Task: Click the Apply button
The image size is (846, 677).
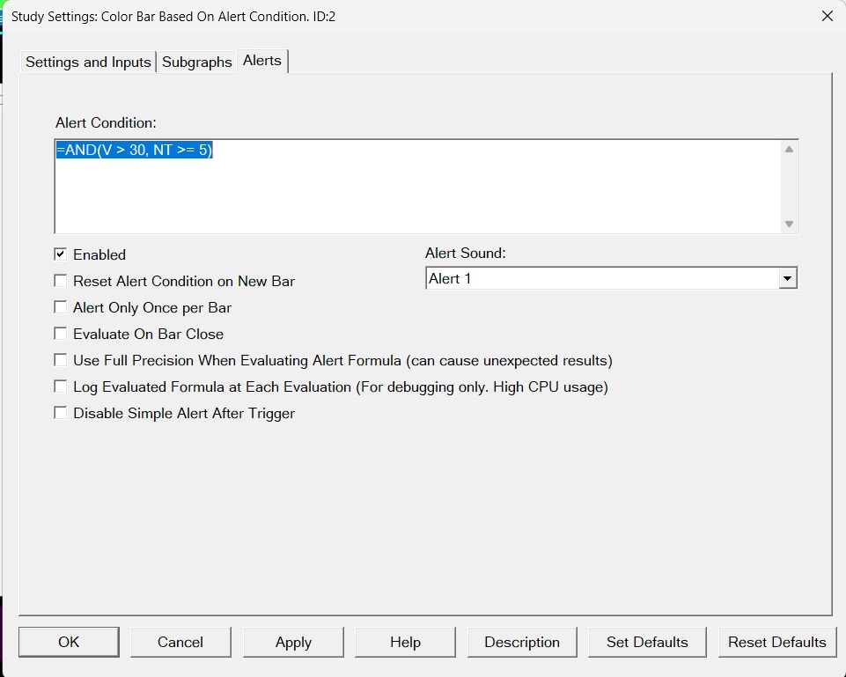Action: pyautogui.click(x=293, y=642)
